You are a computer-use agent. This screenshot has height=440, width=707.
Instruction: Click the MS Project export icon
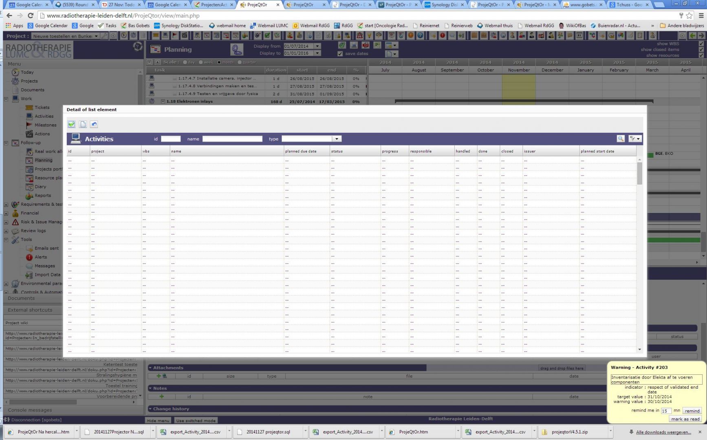click(x=377, y=45)
